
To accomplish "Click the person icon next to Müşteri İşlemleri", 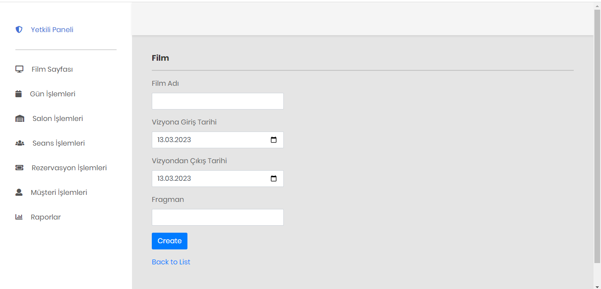I will 18,192.
